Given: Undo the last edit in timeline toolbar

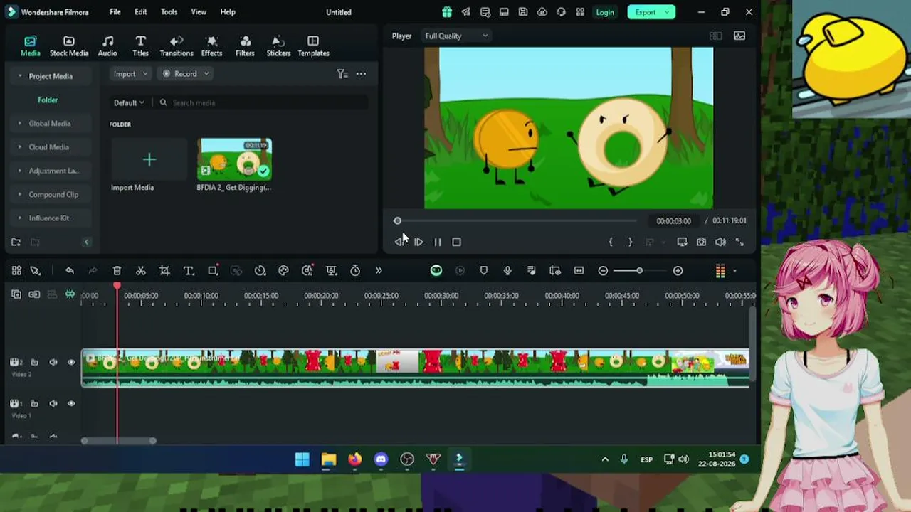Looking at the screenshot, I should 70,271.
